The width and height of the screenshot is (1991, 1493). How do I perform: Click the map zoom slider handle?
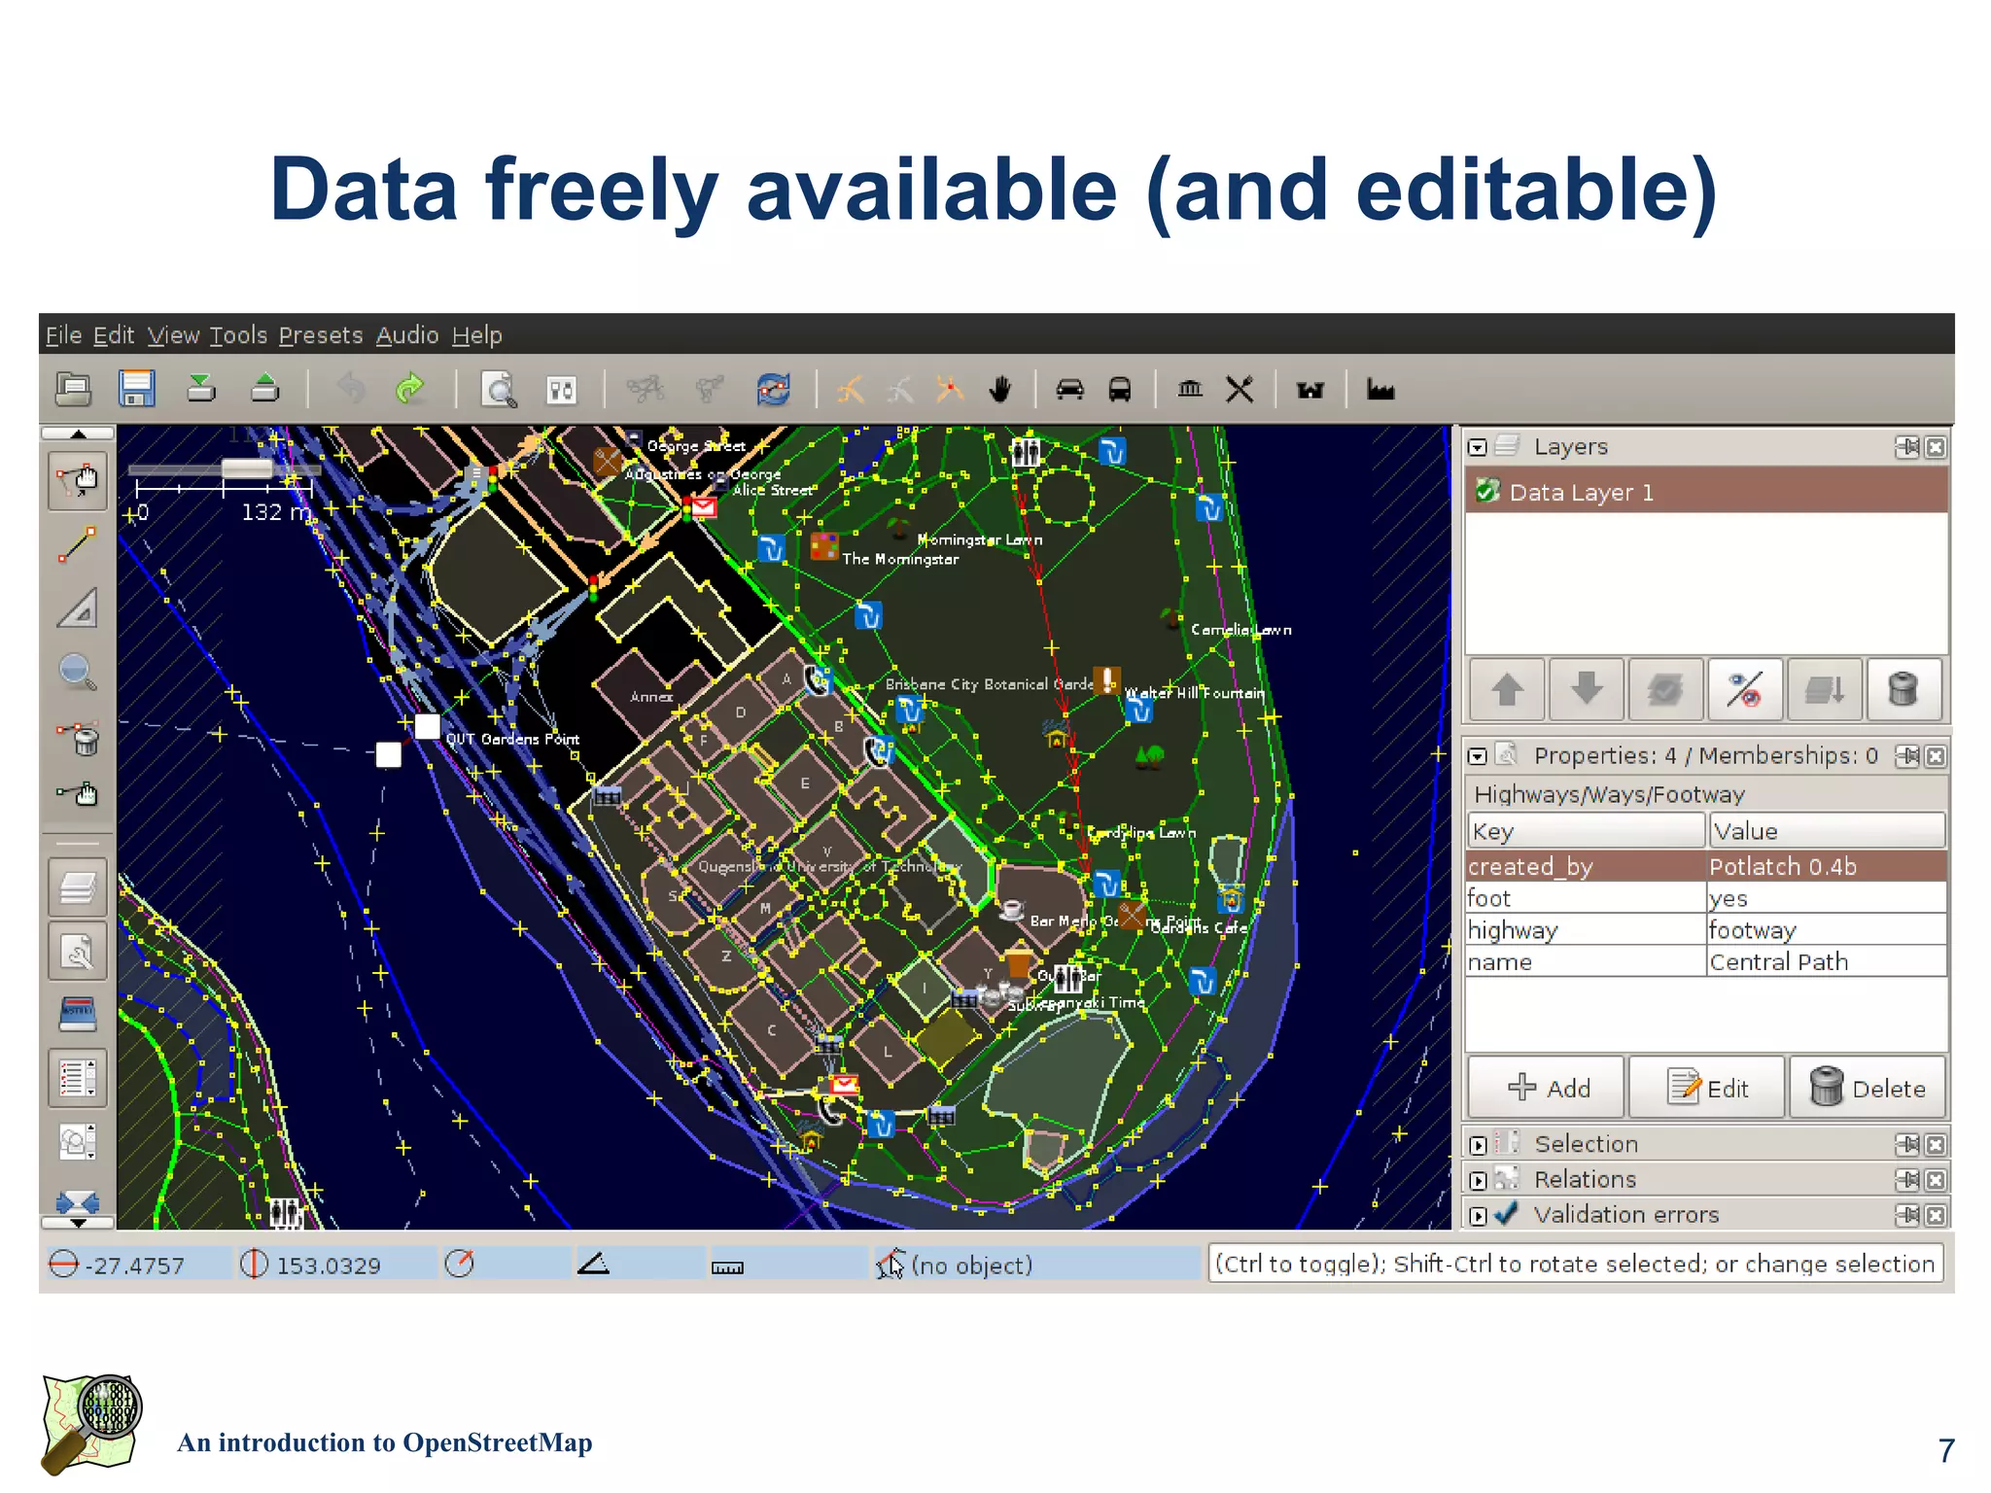point(246,469)
